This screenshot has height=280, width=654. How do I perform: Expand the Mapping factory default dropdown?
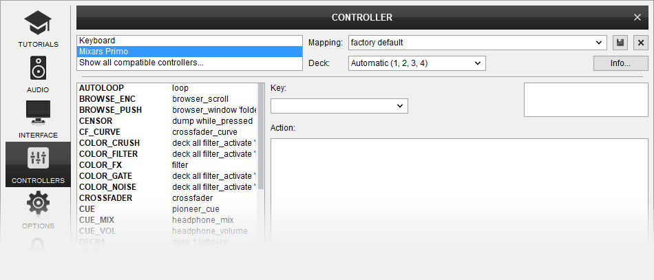pos(477,43)
